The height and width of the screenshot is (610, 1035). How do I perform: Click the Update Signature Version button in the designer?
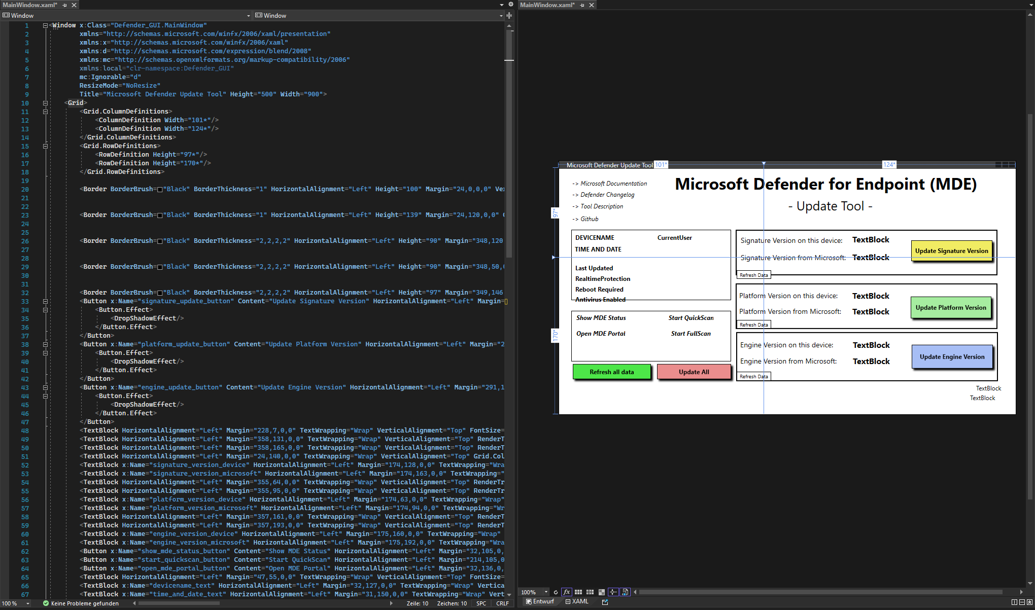[951, 250]
